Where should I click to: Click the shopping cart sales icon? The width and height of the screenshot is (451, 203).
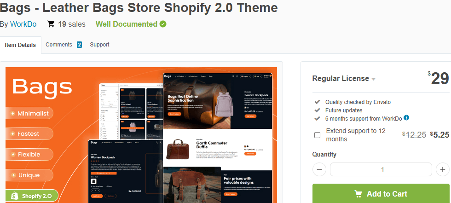[51, 24]
